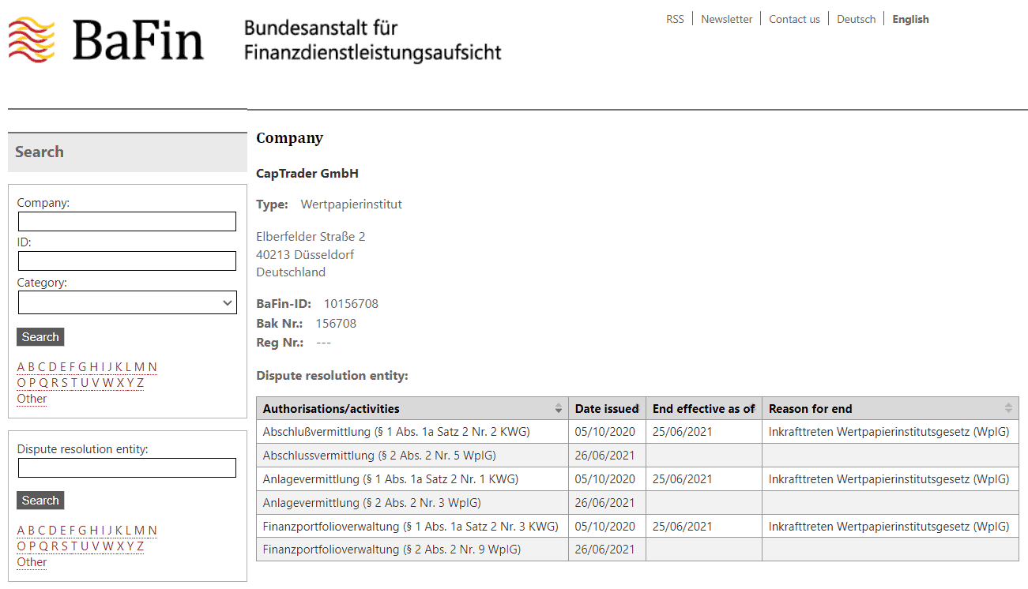Click the Authorisations/activities column header text
The height and width of the screenshot is (589, 1028).
point(331,408)
